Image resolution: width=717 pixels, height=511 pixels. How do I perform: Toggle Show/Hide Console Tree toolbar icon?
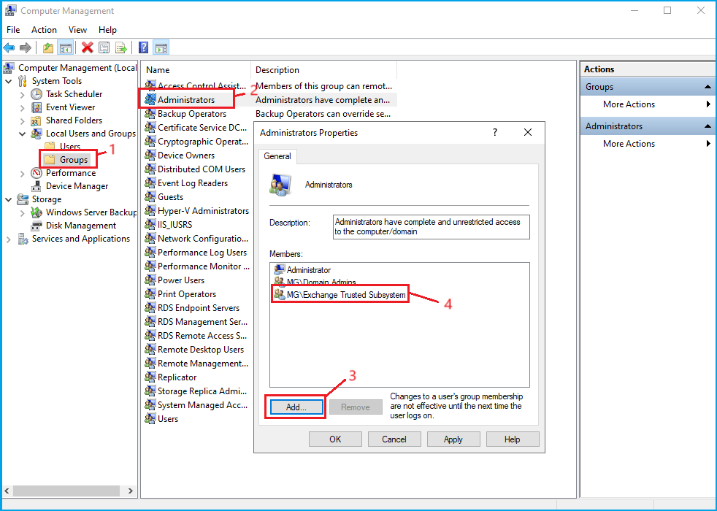[x=66, y=48]
